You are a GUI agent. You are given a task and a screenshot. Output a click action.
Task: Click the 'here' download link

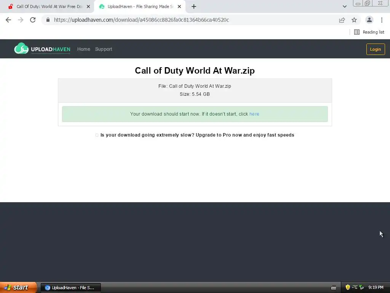(254, 114)
